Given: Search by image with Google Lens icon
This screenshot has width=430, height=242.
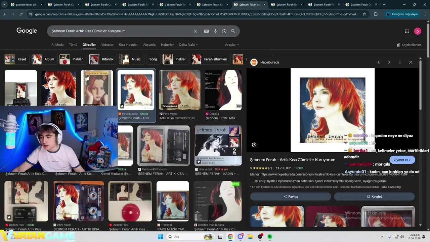Looking at the screenshot, I should pyautogui.click(x=224, y=31).
